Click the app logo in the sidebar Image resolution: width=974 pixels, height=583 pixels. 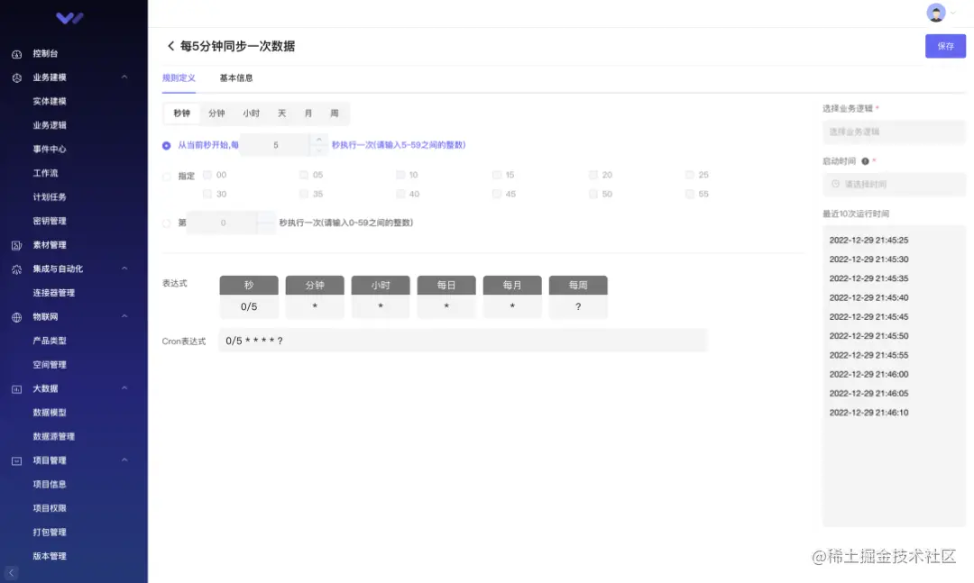(69, 18)
